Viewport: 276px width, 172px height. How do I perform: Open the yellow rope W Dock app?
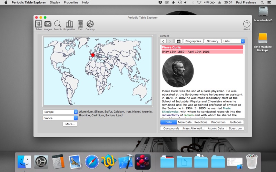pyautogui.click(x=108, y=162)
